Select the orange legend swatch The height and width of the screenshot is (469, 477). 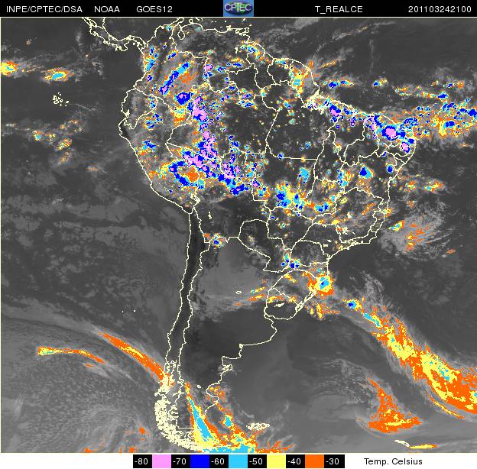point(314,461)
